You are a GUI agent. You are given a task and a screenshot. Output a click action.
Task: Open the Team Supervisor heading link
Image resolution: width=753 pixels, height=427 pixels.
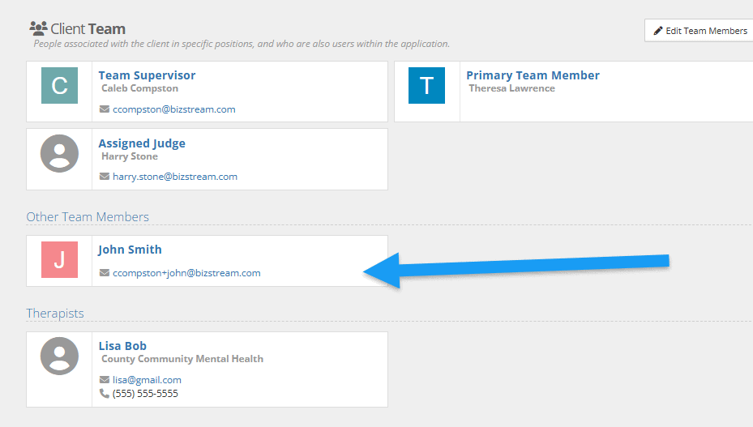pyautogui.click(x=147, y=75)
